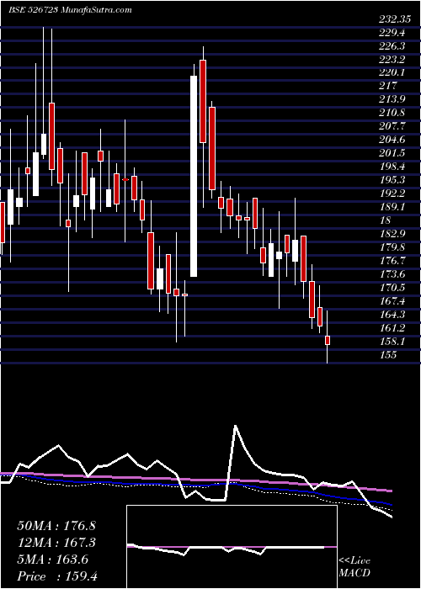This screenshot has height=589, width=421.
Task: Click the BSE 526725 MunafaSutra.com title text
Action: coord(70,10)
